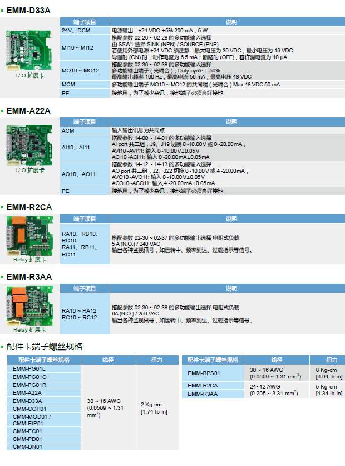
Task: Click the EMM-A22A section heading
Action: [x=28, y=111]
